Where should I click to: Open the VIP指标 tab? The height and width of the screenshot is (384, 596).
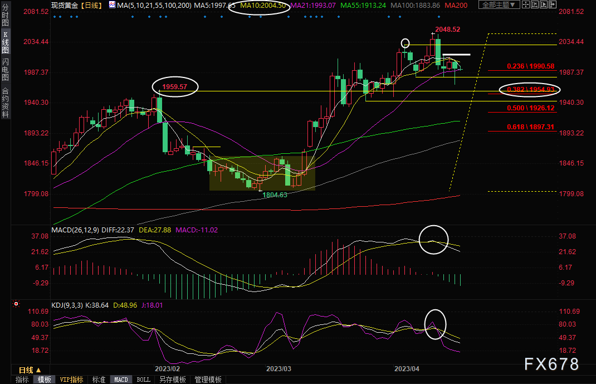click(71, 380)
